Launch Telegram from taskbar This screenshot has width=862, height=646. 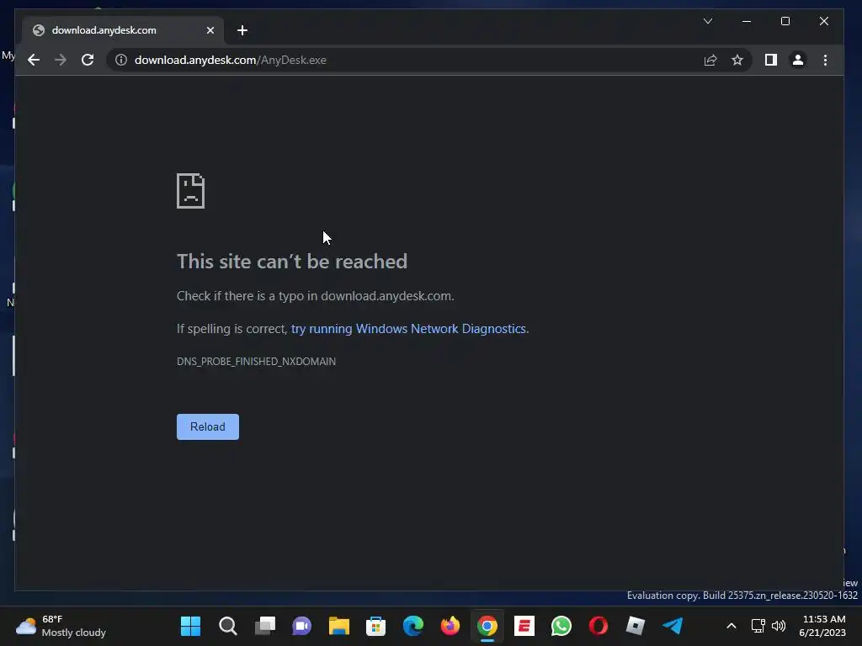[673, 626]
